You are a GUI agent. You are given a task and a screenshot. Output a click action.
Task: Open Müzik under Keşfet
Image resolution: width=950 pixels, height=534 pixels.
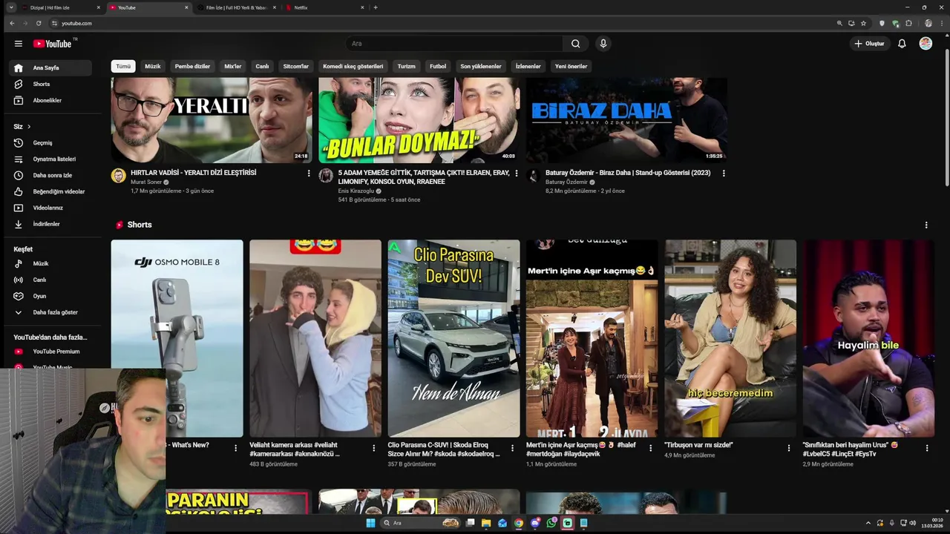(50, 263)
